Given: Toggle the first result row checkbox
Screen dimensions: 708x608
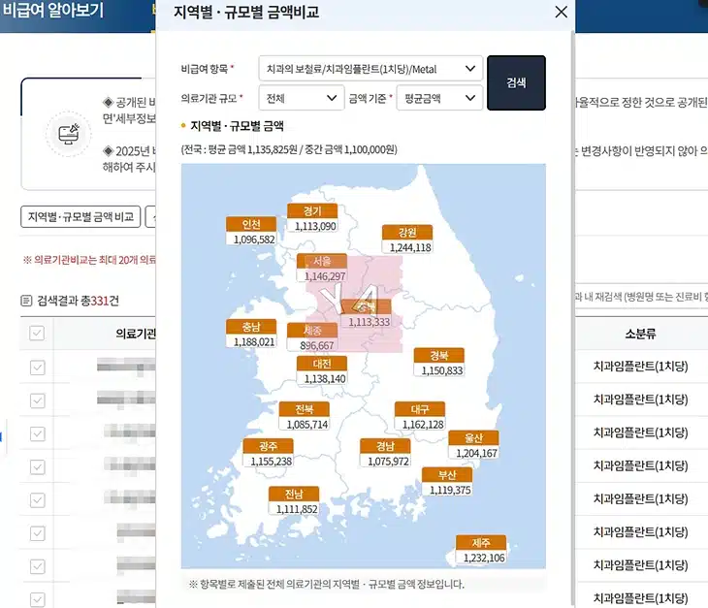Looking at the screenshot, I should [x=38, y=367].
